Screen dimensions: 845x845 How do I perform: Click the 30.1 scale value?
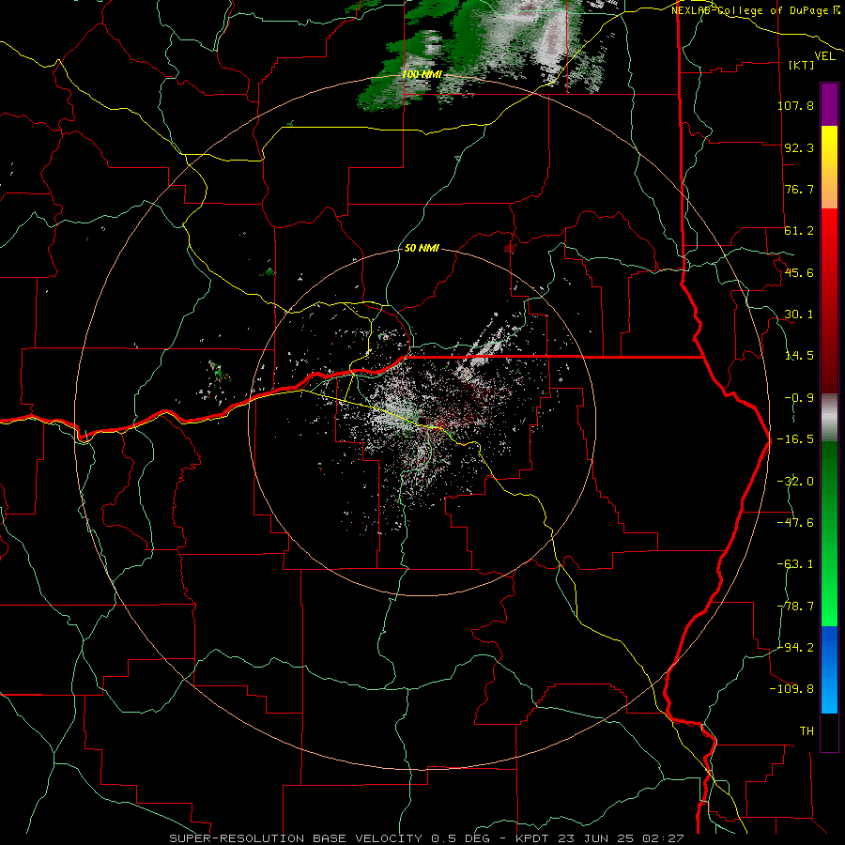point(799,315)
